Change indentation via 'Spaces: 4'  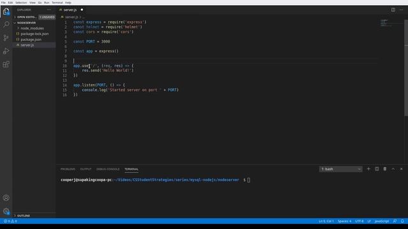coord(344,221)
